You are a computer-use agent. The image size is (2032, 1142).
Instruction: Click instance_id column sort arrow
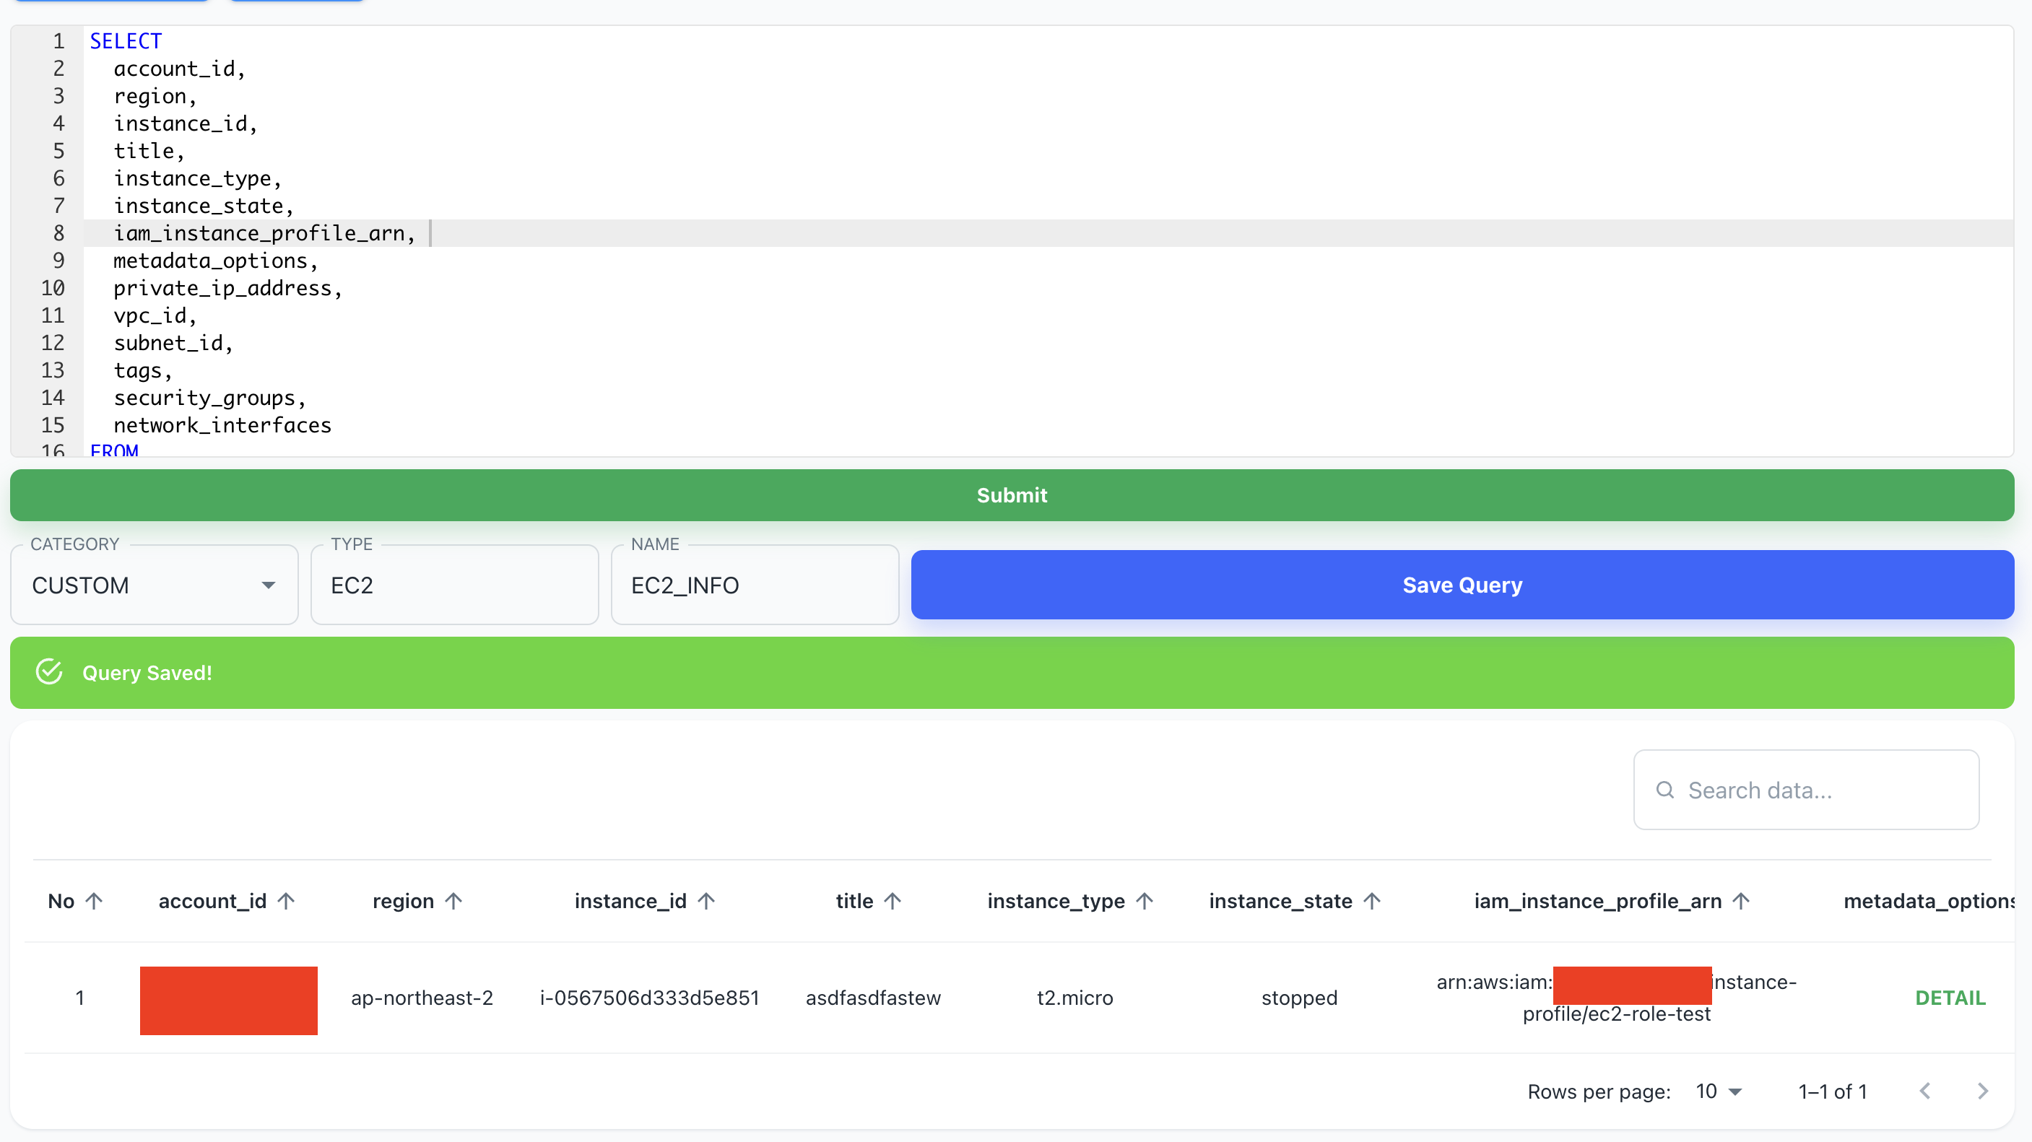[707, 901]
